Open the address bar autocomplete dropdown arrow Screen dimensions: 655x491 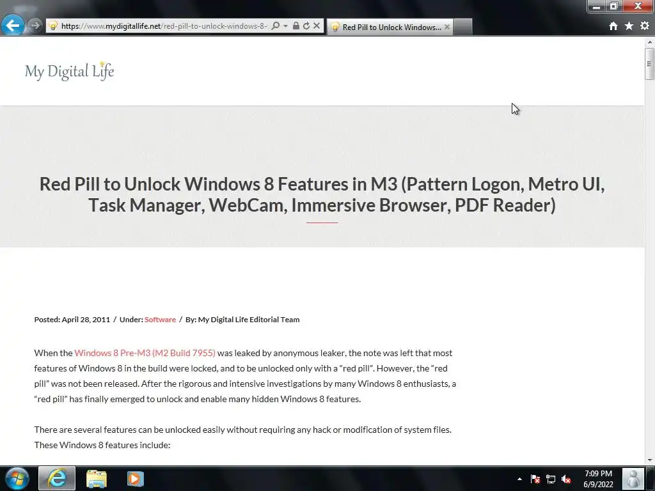[x=285, y=26]
